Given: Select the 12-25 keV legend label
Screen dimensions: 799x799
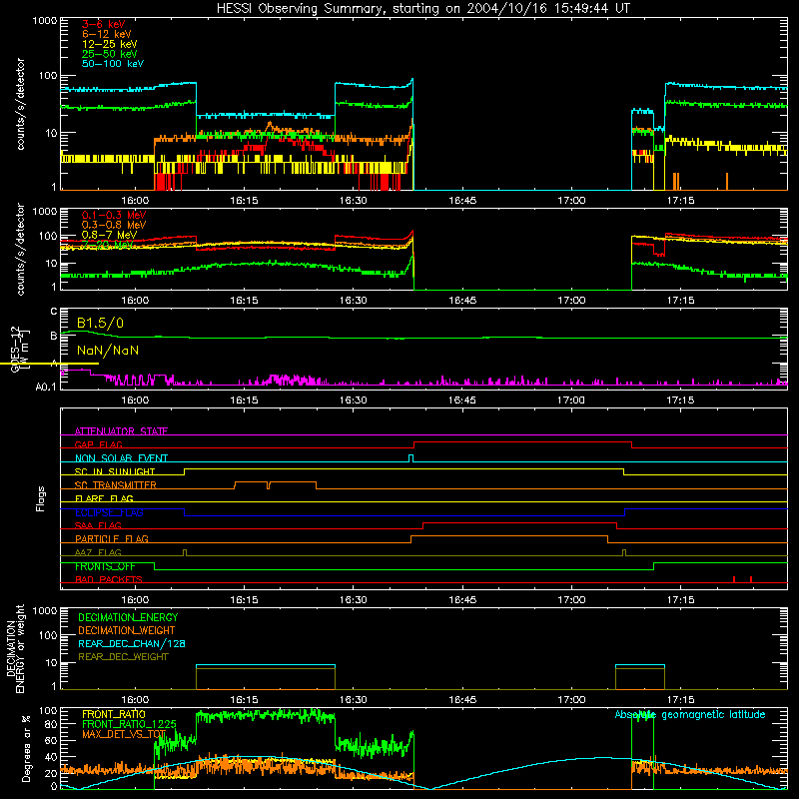Looking at the screenshot, I should (109, 44).
